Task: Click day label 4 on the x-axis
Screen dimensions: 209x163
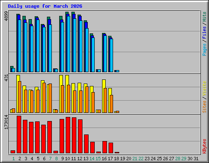Action: 32,159
